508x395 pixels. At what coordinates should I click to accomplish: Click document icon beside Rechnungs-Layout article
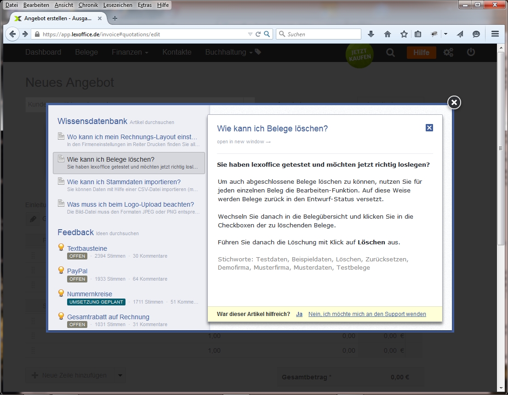pos(61,136)
